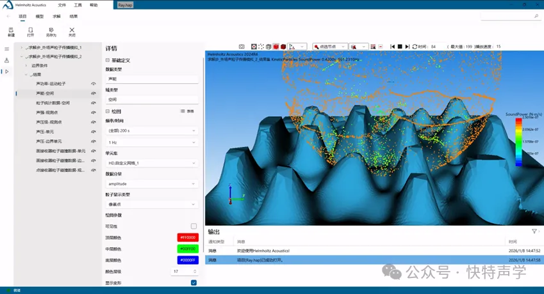544x294 pixels.
Task: Select the 面接收器粒子碰撞数据-单元 tree item
Action: tap(61, 151)
